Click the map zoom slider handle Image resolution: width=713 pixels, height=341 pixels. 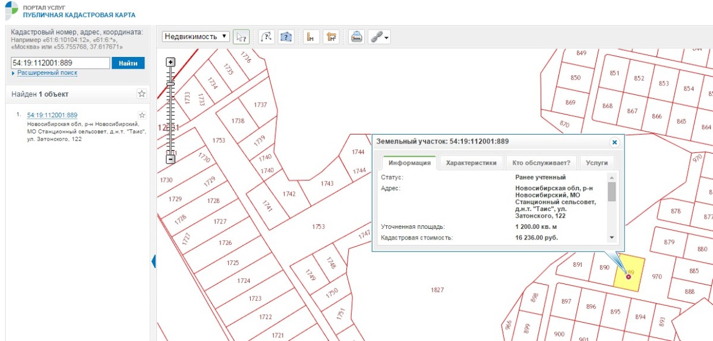(x=171, y=84)
